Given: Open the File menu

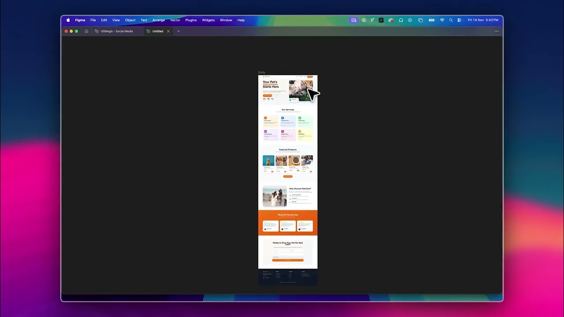Looking at the screenshot, I should [93, 20].
